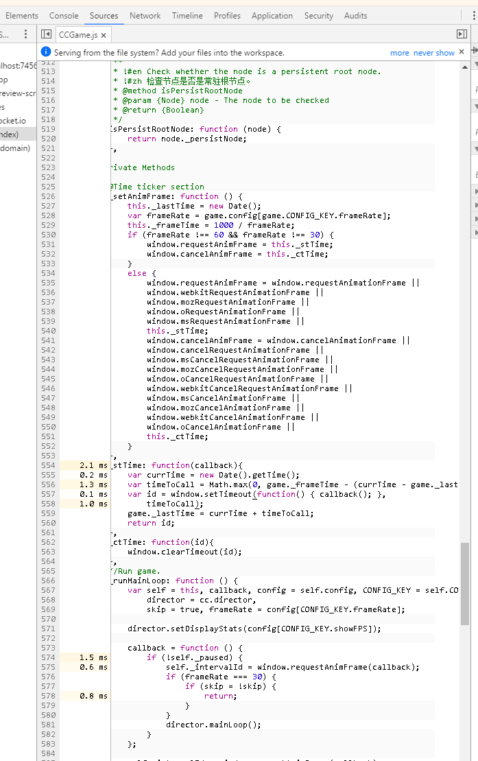
Task: Click the "0.8 ms" profile timing
Action: (x=94, y=696)
